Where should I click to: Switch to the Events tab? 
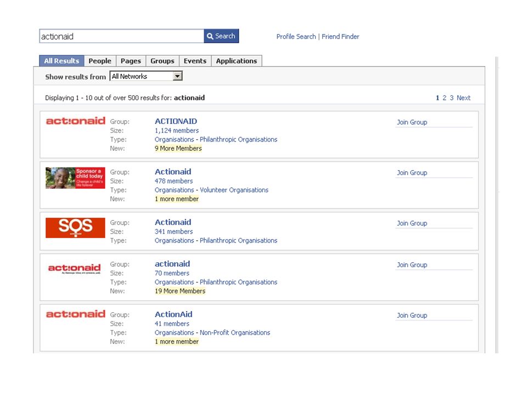point(195,61)
